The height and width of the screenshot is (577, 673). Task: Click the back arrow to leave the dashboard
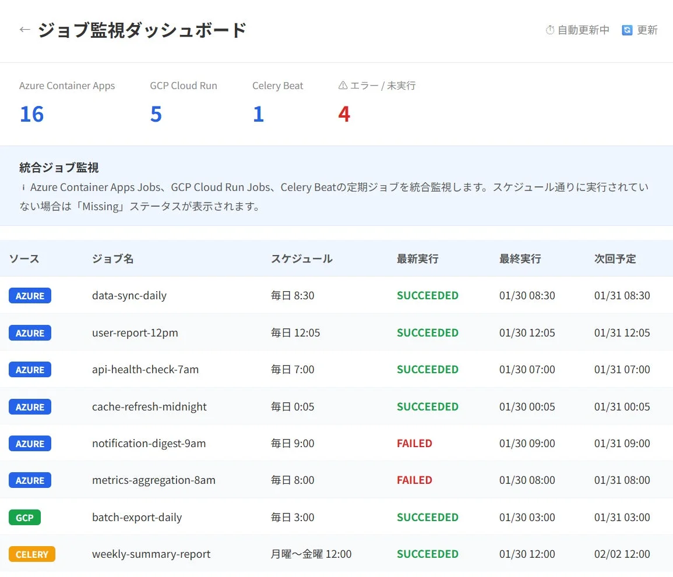click(x=24, y=30)
